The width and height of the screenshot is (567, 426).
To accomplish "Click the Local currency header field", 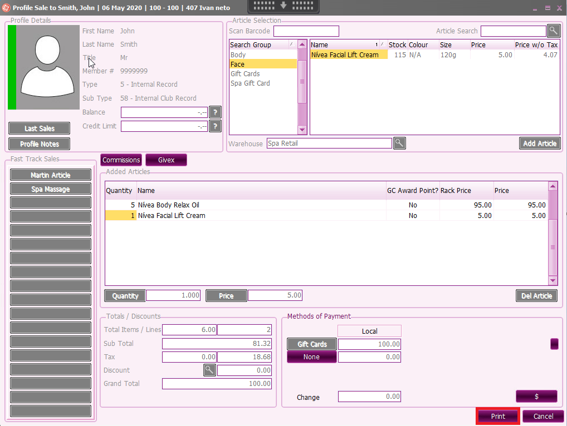I will tap(370, 331).
